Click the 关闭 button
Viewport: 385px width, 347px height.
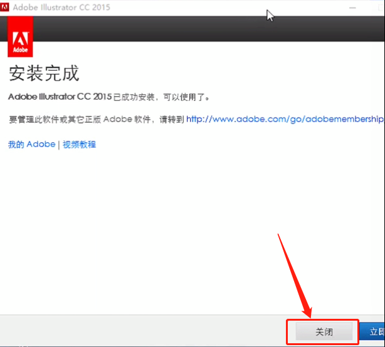click(x=324, y=331)
